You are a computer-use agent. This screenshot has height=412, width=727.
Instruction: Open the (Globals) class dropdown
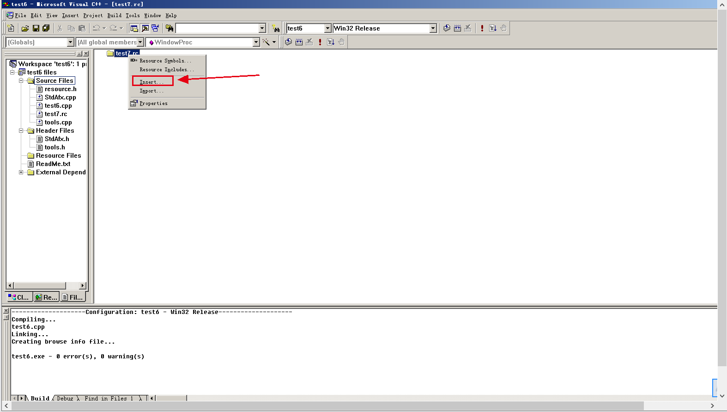tap(70, 42)
